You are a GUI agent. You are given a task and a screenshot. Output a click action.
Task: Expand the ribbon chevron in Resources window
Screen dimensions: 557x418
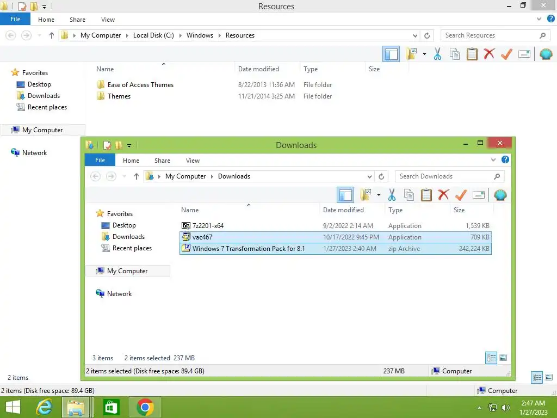(x=539, y=19)
